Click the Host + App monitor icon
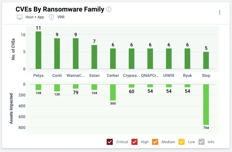This screenshot has height=152, width=232. pyautogui.click(x=20, y=17)
